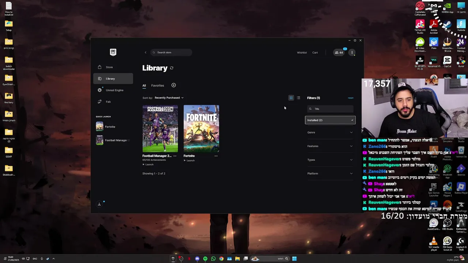Image resolution: width=468 pixels, height=263 pixels.
Task: Refresh the Library with sync icon
Action: coord(171,68)
